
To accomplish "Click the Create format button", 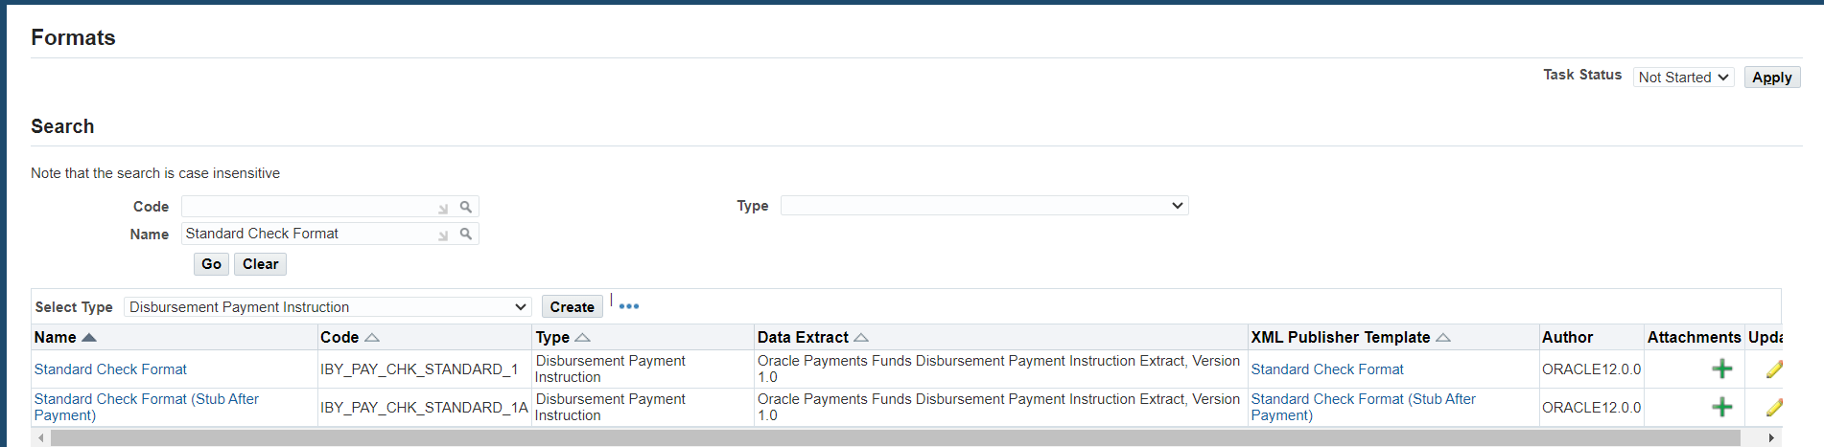I will [572, 306].
